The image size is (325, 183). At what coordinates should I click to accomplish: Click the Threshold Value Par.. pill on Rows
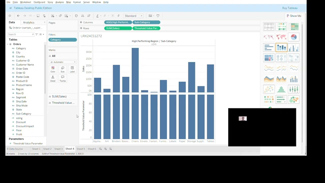146,28
